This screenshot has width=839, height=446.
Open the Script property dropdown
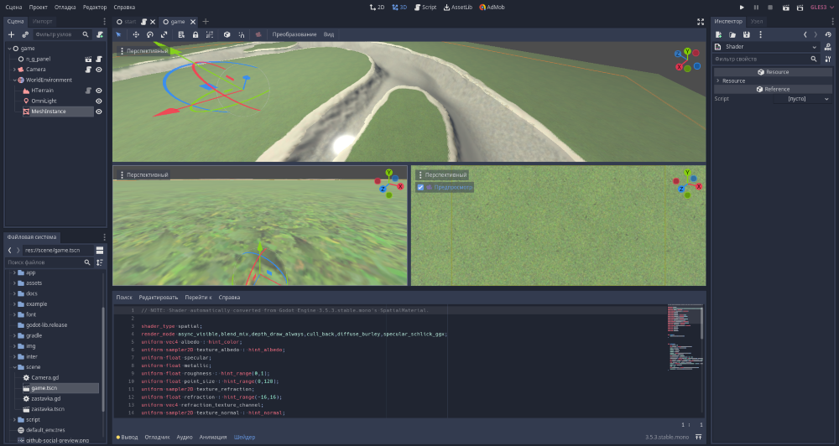click(x=827, y=99)
